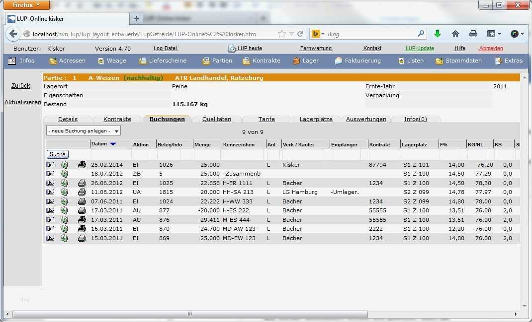Click the Bing search magnifier icon

pos(421,34)
